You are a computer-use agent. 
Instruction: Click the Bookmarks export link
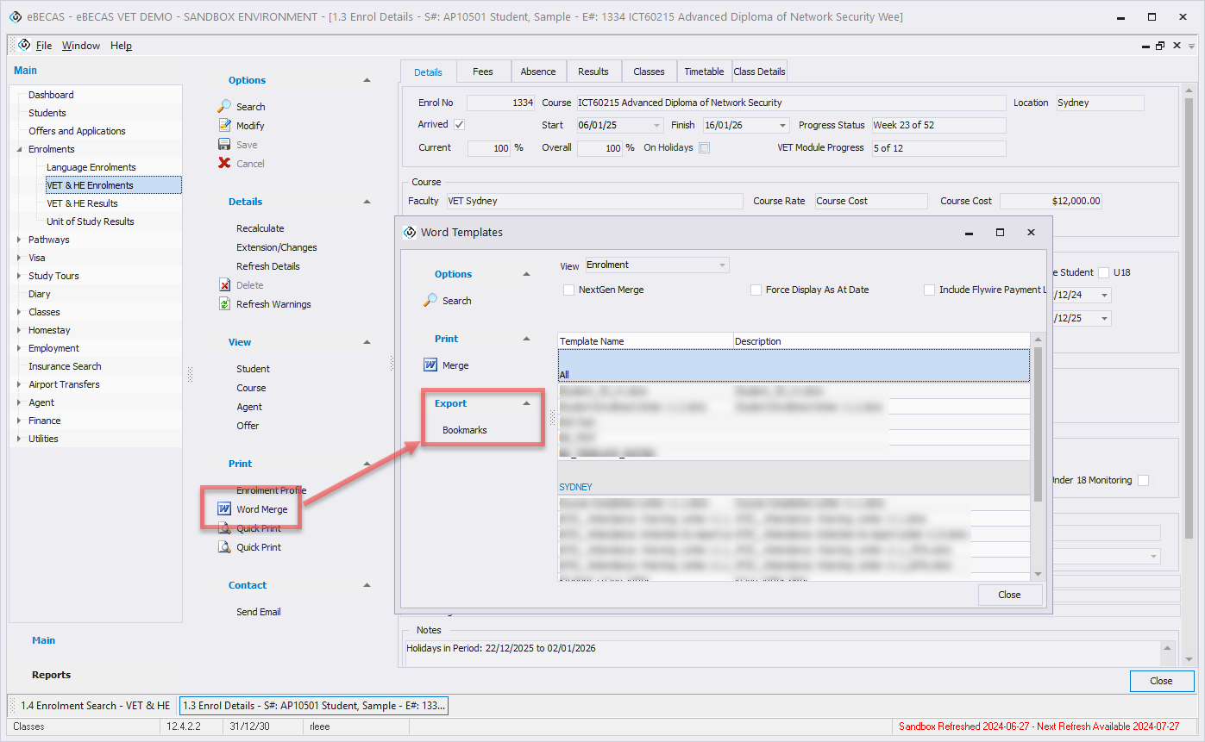[464, 430]
